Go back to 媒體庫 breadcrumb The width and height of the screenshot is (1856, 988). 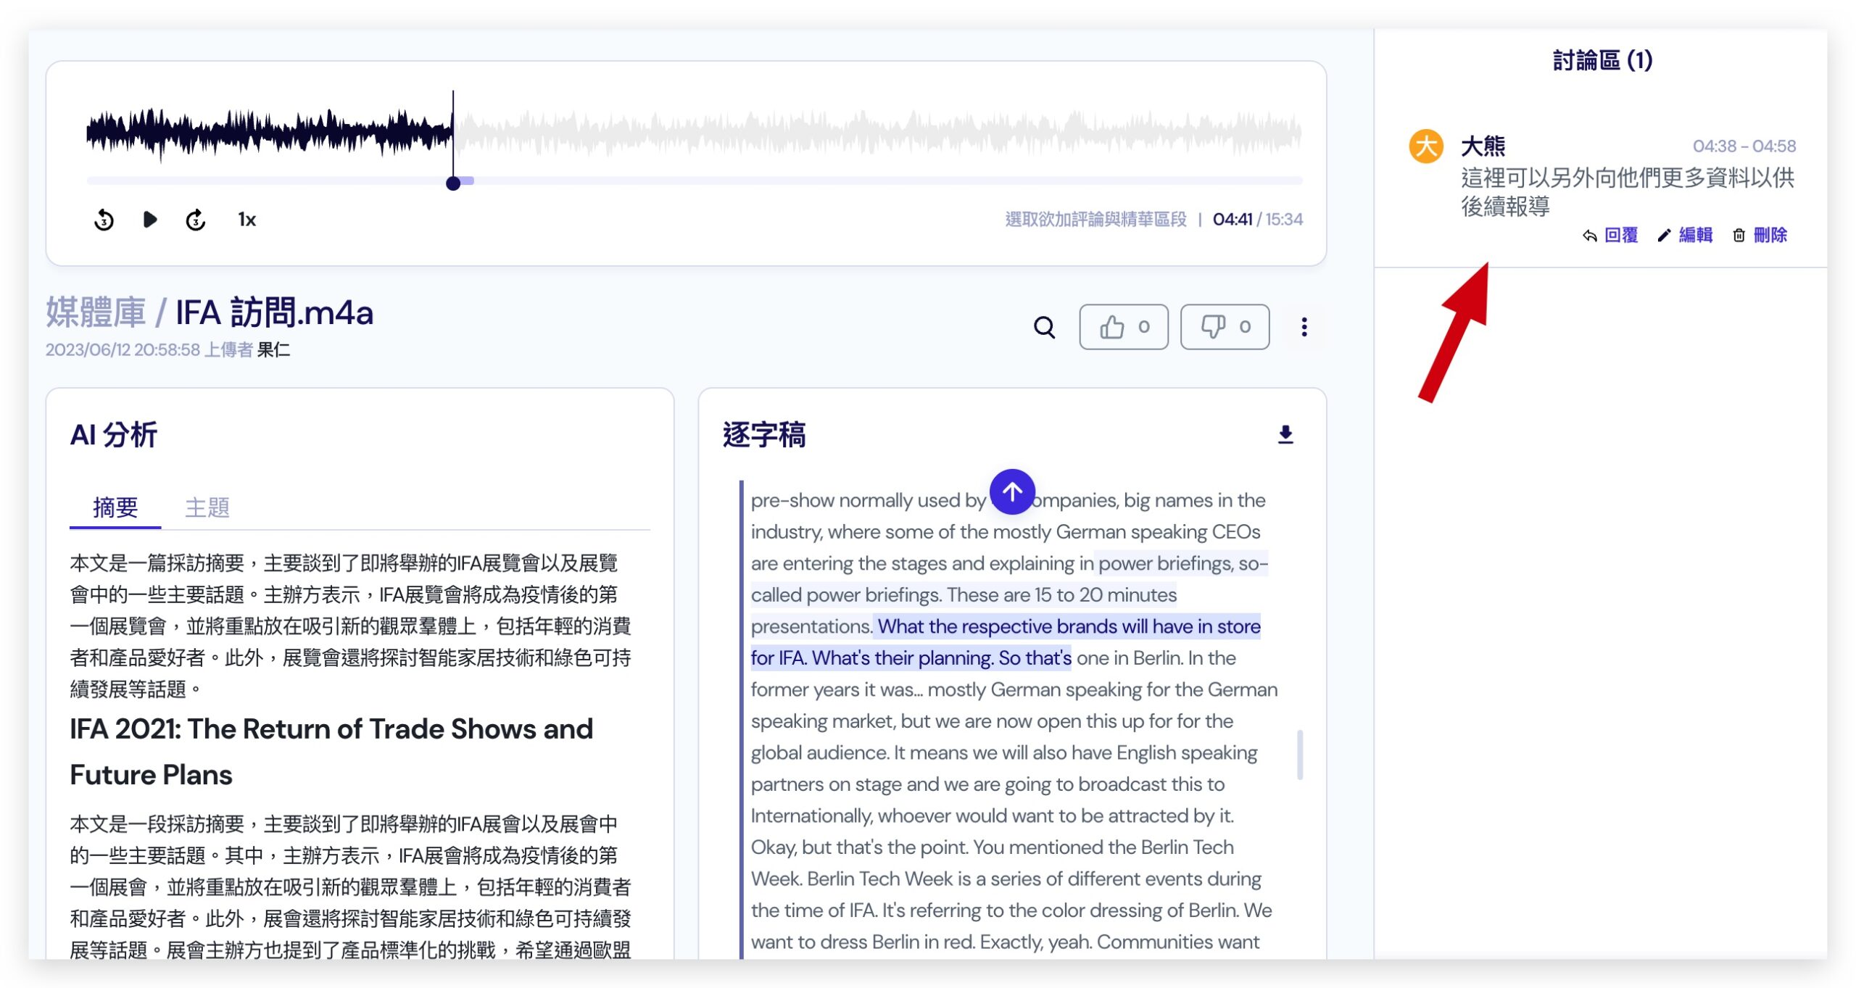pyautogui.click(x=96, y=312)
